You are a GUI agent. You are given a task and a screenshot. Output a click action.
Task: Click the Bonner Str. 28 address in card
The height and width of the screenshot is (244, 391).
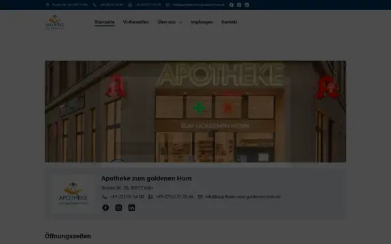coord(127,188)
